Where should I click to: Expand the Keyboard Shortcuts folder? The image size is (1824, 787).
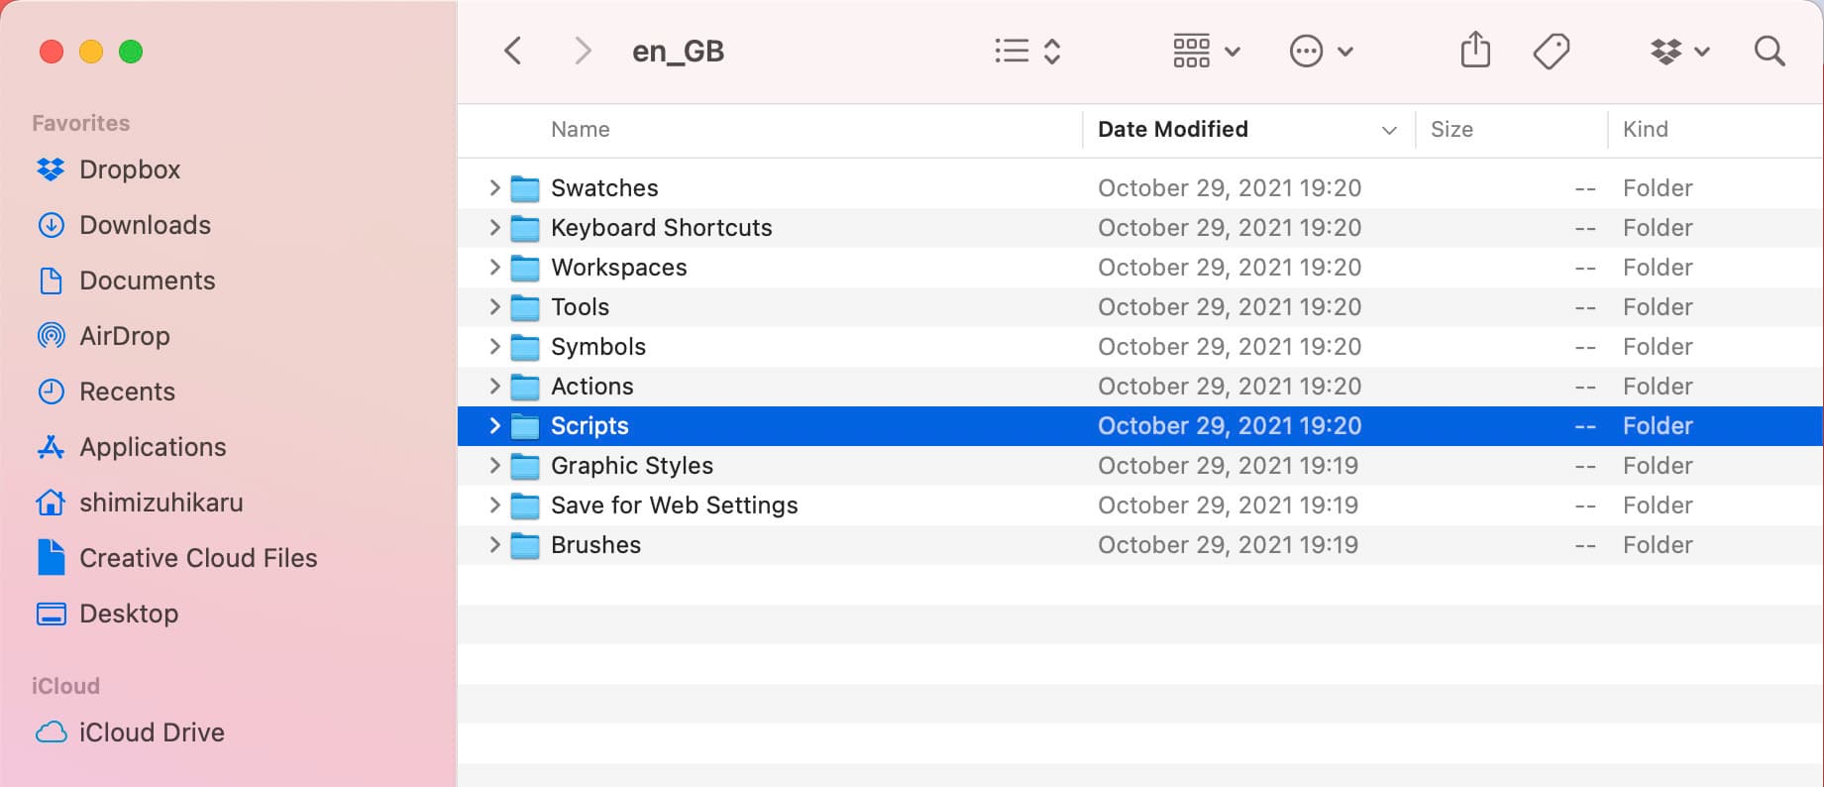click(494, 227)
